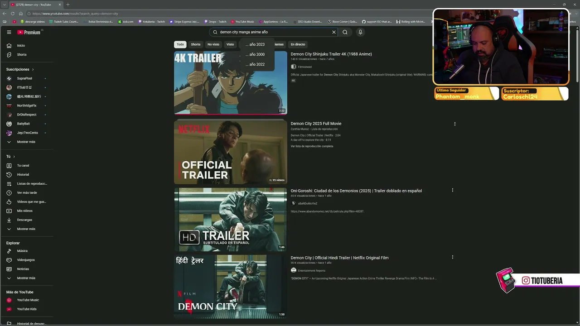Expand the Tú section arrow
The width and height of the screenshot is (580, 326).
tap(14, 157)
